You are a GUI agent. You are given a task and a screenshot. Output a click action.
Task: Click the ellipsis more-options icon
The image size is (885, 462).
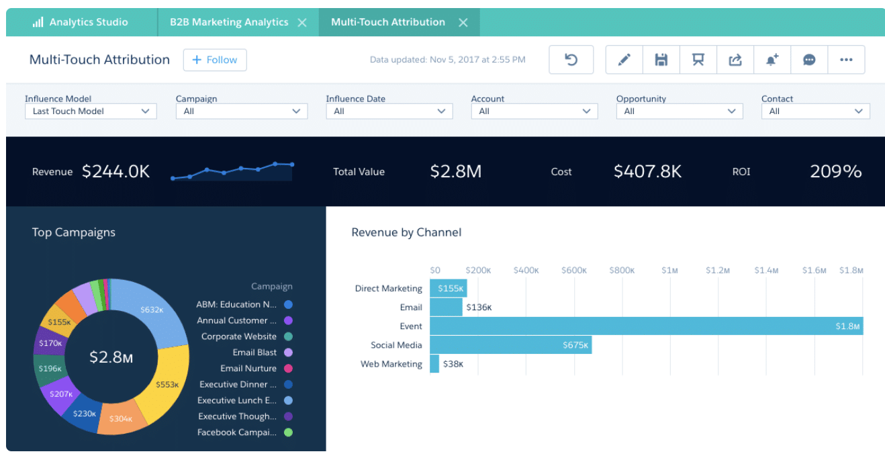pyautogui.click(x=846, y=59)
